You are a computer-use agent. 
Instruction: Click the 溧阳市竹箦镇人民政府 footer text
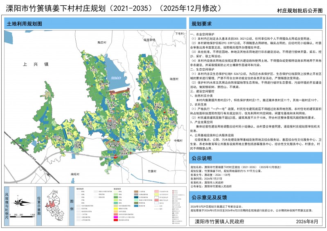tap(219, 222)
